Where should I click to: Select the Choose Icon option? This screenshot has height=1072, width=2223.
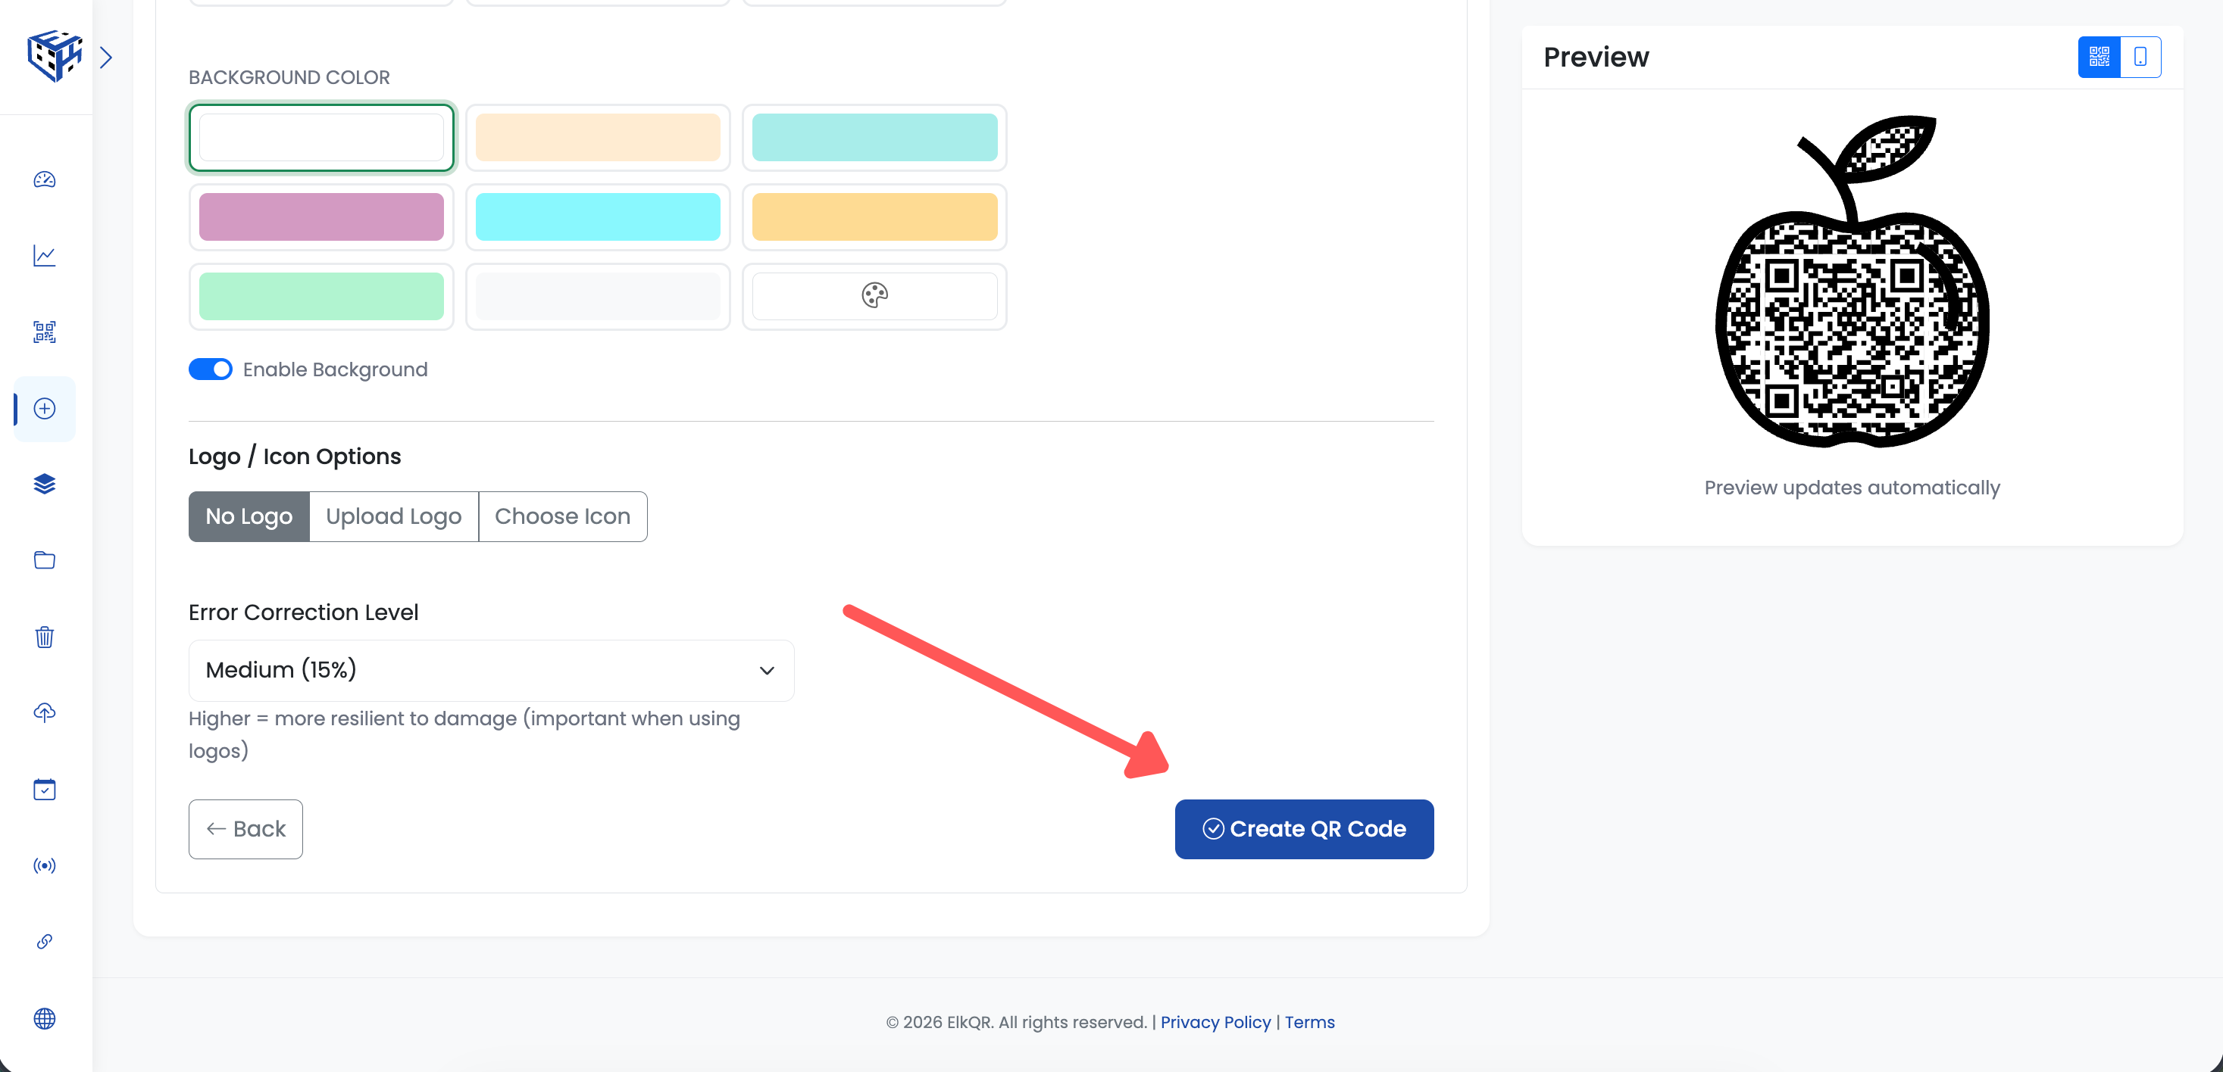(x=561, y=516)
